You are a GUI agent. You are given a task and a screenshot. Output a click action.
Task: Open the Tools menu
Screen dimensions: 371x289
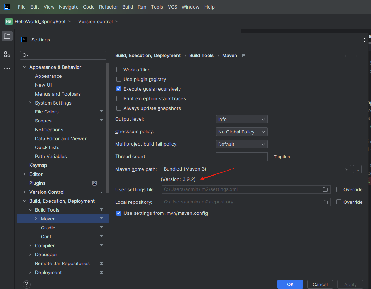[157, 7]
